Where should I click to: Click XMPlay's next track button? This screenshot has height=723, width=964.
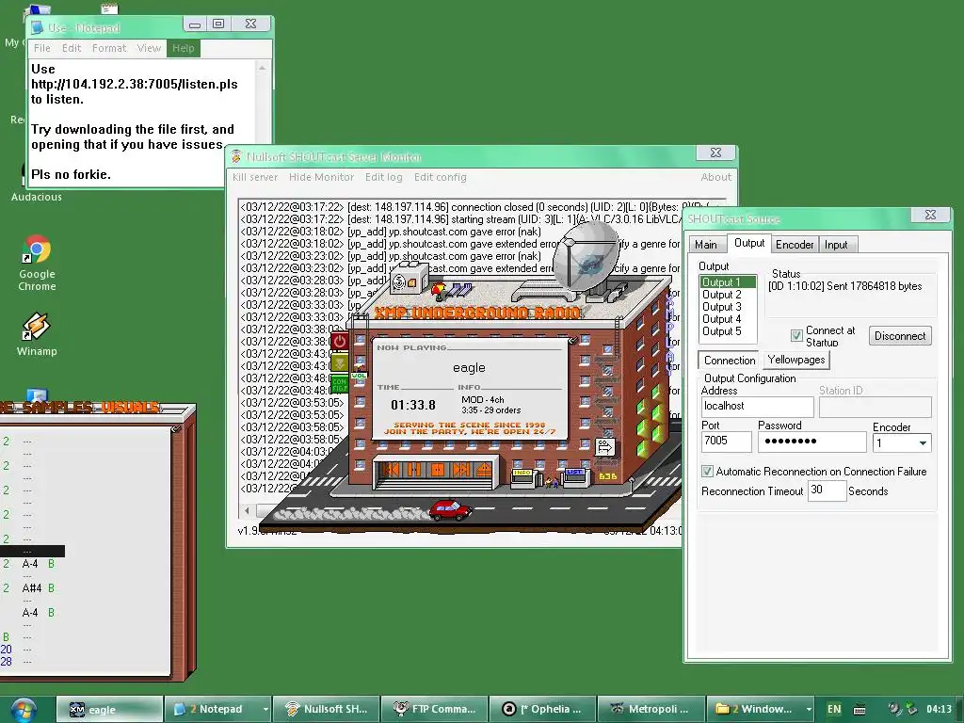tap(461, 471)
